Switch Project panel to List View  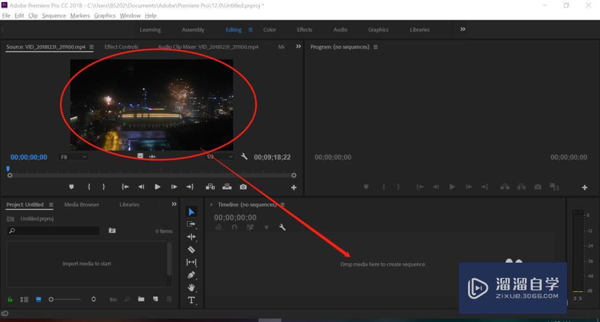tap(24, 299)
